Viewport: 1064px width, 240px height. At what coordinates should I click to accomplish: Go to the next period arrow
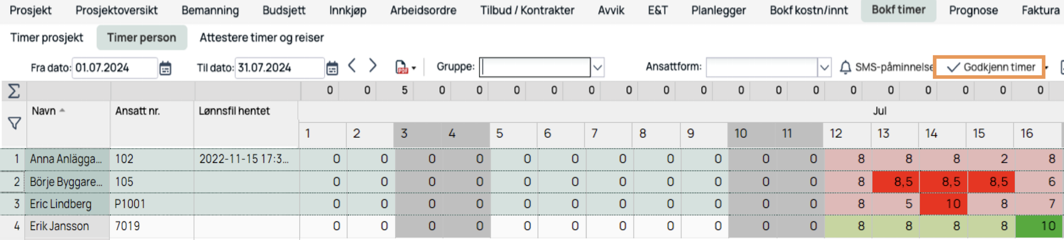tap(373, 66)
